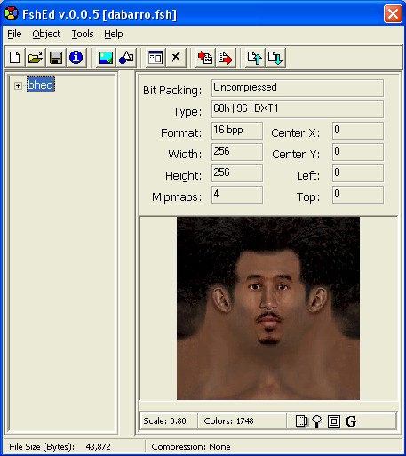Expand the bhed tree node
This screenshot has height=456, width=406.
18,85
